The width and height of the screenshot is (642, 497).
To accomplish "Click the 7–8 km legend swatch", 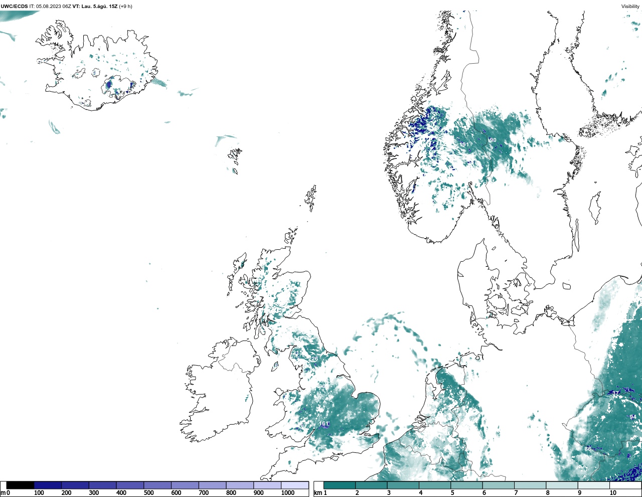I will tap(530, 485).
